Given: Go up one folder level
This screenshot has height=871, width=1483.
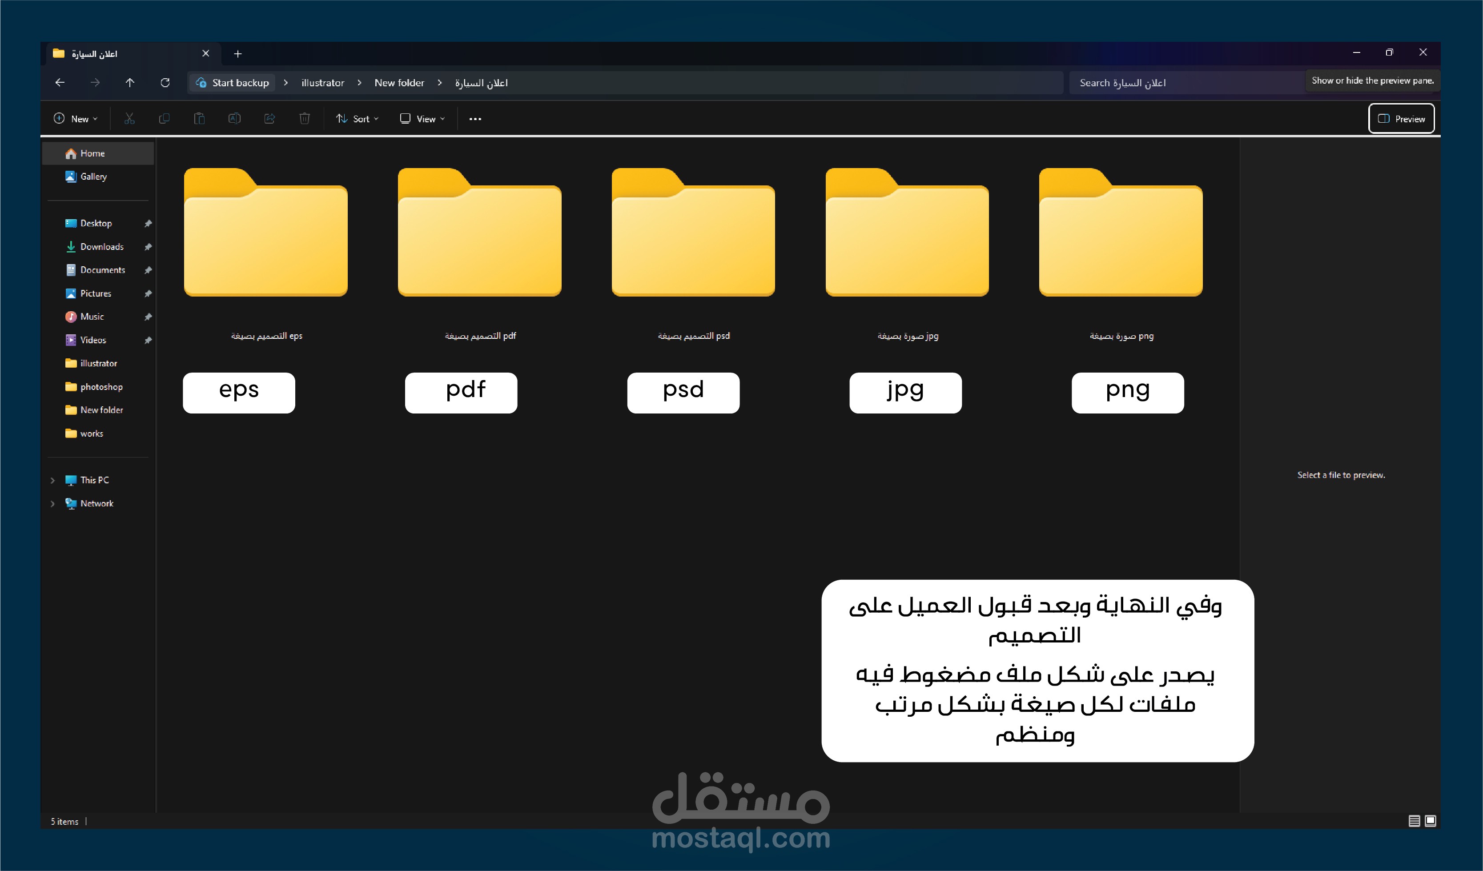Looking at the screenshot, I should click(130, 83).
